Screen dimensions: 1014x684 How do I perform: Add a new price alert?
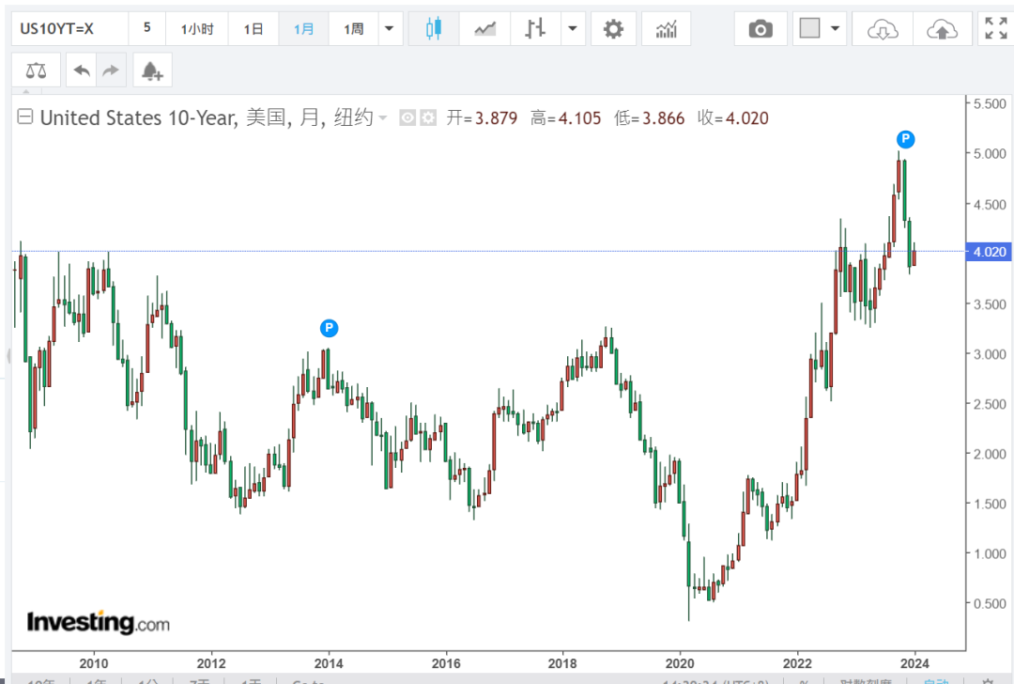pyautogui.click(x=151, y=70)
